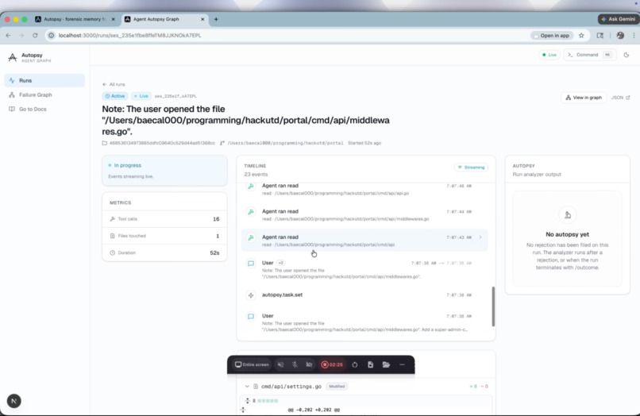The image size is (640, 416).
Task: Open Agent ran read event for middlewares.go
Action: pyautogui.click(x=364, y=214)
